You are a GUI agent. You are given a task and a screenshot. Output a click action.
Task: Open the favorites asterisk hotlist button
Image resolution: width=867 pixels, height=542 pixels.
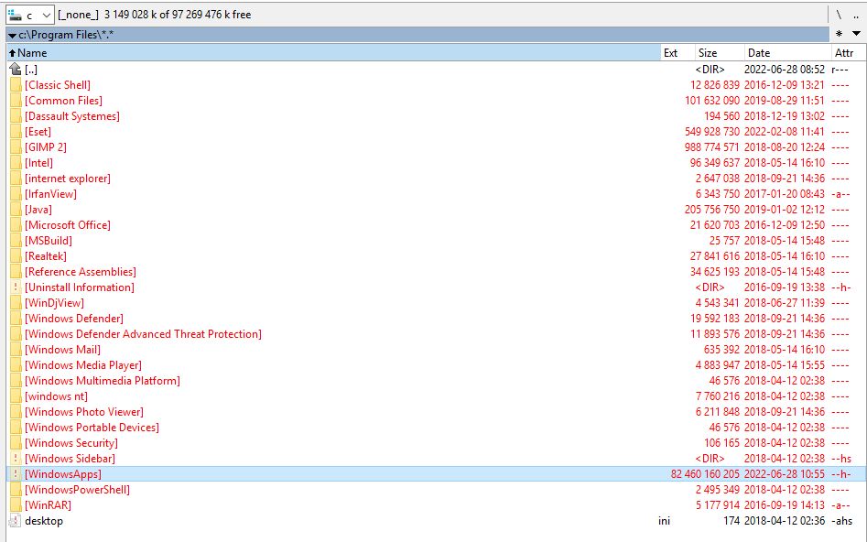(x=839, y=34)
